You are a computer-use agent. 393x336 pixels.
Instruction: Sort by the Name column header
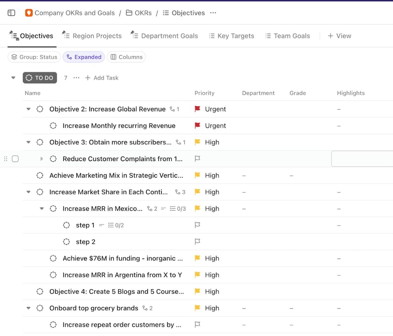[x=33, y=93]
